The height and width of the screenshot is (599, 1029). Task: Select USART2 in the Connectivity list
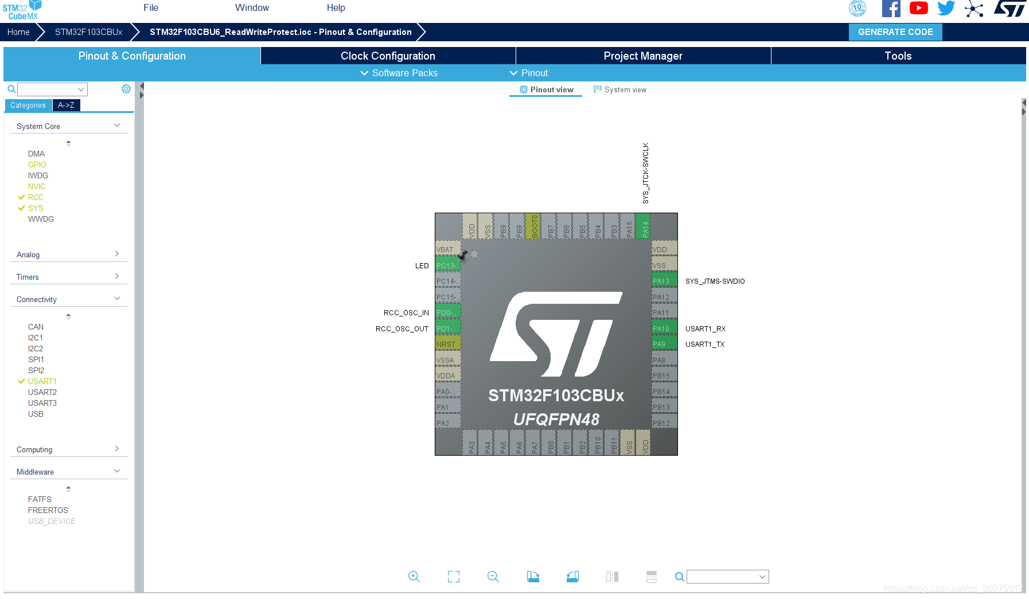point(42,392)
